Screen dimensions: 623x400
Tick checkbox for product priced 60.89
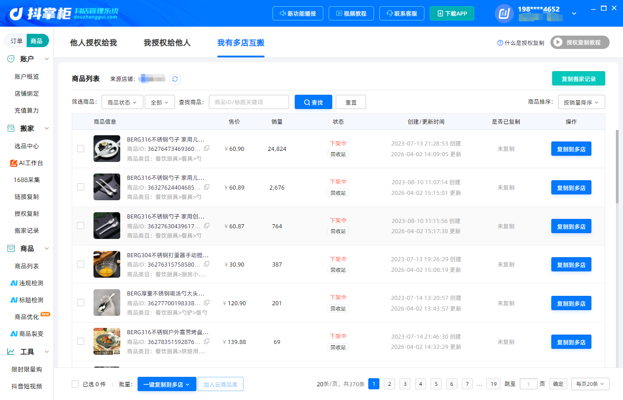81,187
